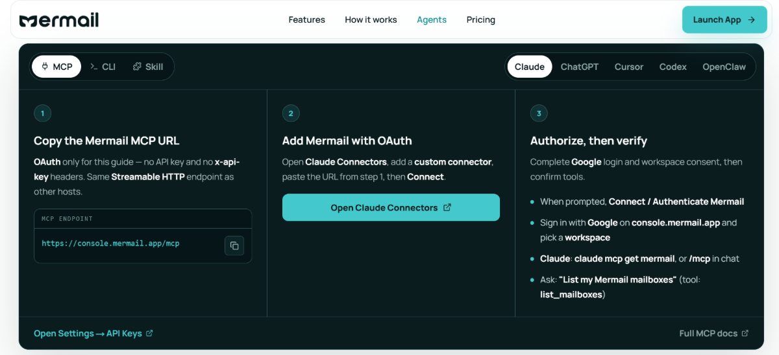Click the console.mermail.app/mcp URL text

(x=110, y=244)
